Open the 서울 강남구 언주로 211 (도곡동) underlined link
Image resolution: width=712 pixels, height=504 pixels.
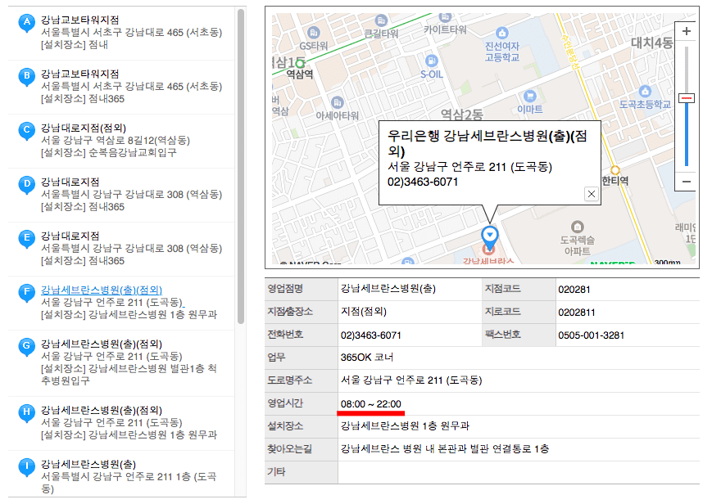click(x=112, y=302)
